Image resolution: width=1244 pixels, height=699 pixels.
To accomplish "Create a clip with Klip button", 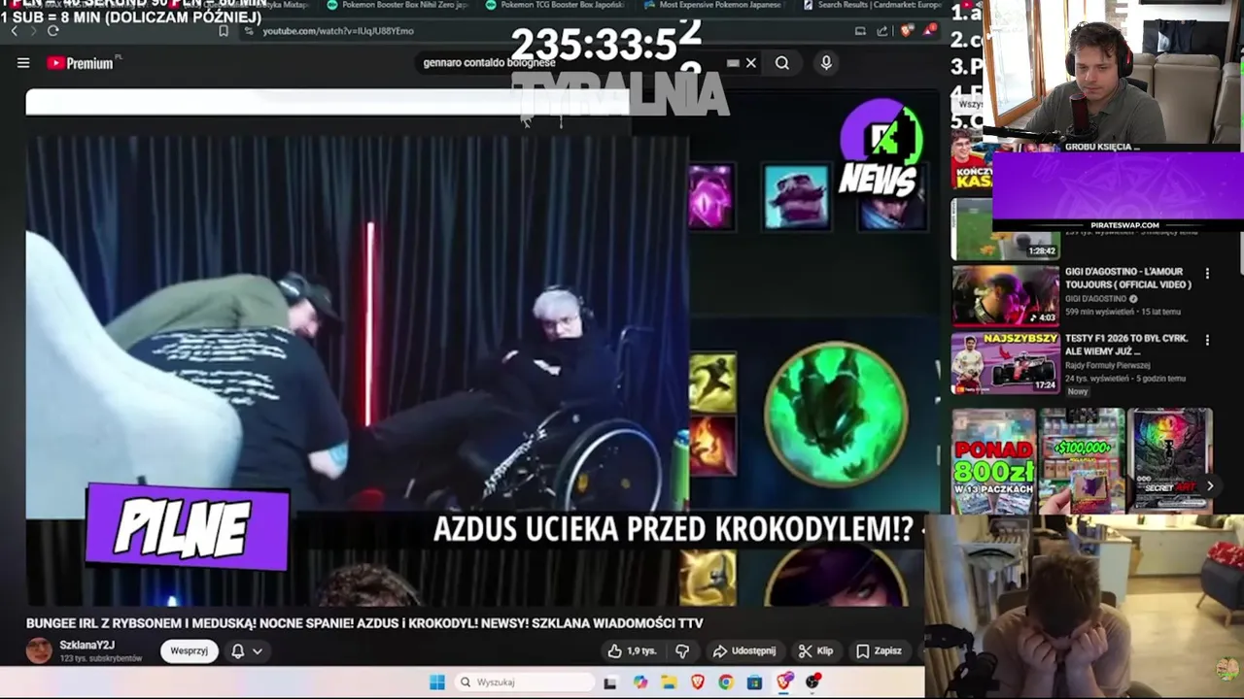I will pos(815,651).
